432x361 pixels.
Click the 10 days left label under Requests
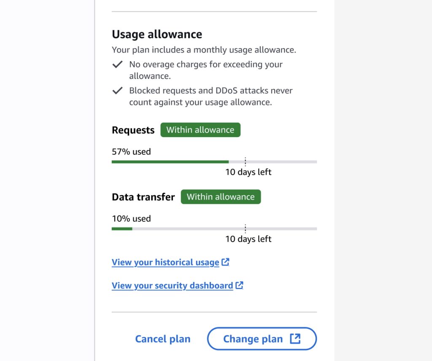248,172
